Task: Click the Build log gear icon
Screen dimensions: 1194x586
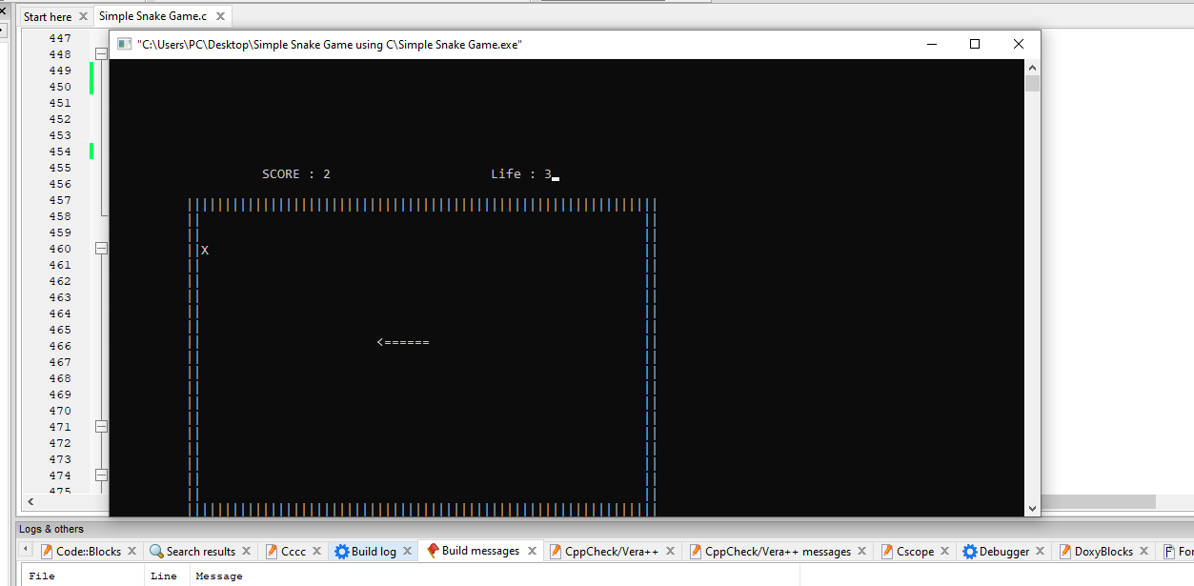Action: (x=341, y=551)
